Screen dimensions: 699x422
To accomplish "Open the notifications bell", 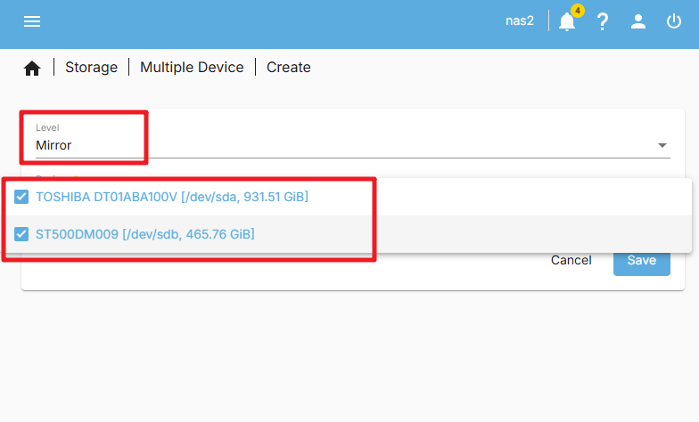I will (567, 21).
